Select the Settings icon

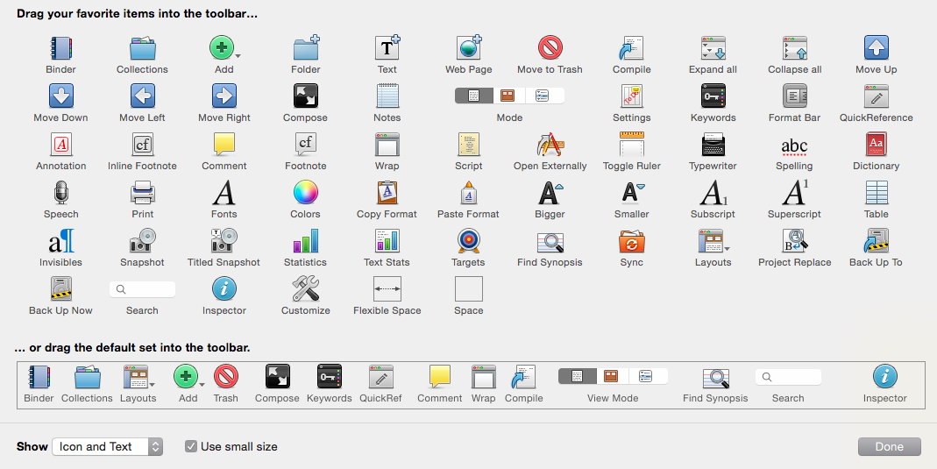click(631, 96)
